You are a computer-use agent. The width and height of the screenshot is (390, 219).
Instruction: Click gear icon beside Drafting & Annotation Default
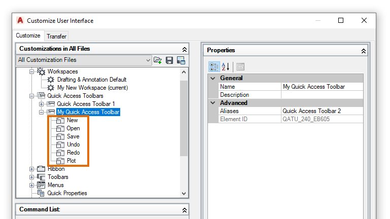click(51, 80)
